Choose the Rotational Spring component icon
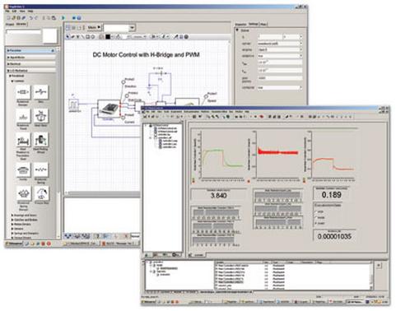396x311 pixels. (41, 170)
